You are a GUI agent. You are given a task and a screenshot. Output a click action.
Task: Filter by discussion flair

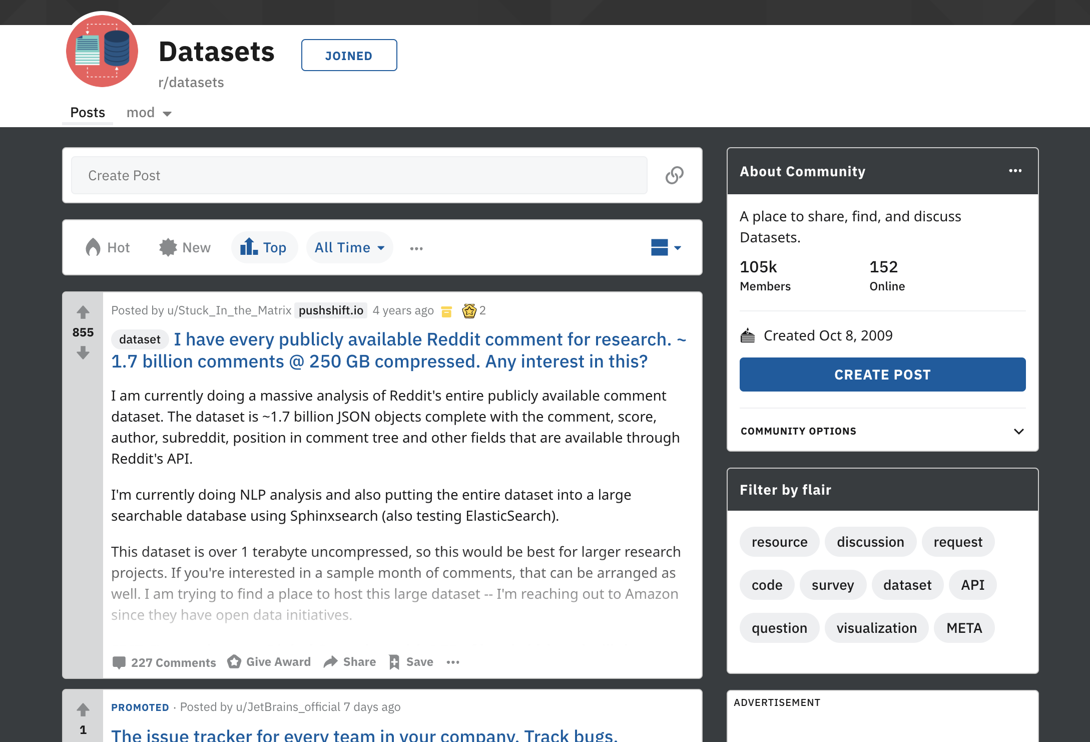coord(870,542)
